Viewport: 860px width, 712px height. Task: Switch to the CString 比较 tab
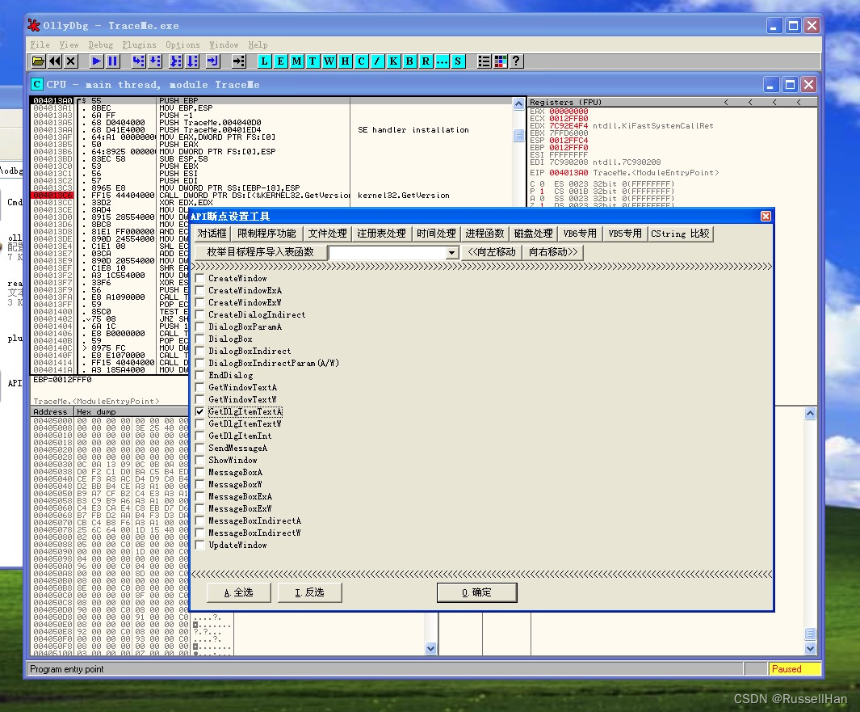[680, 234]
